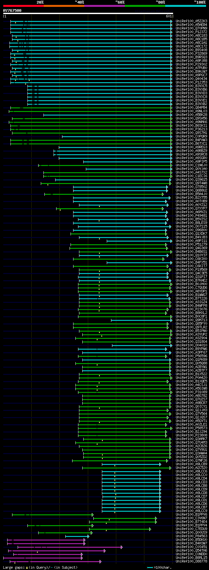The height and width of the screenshot is (570, 209).
Task: Select the UniRef100_B3VXC5 label
Action: (191, 86)
